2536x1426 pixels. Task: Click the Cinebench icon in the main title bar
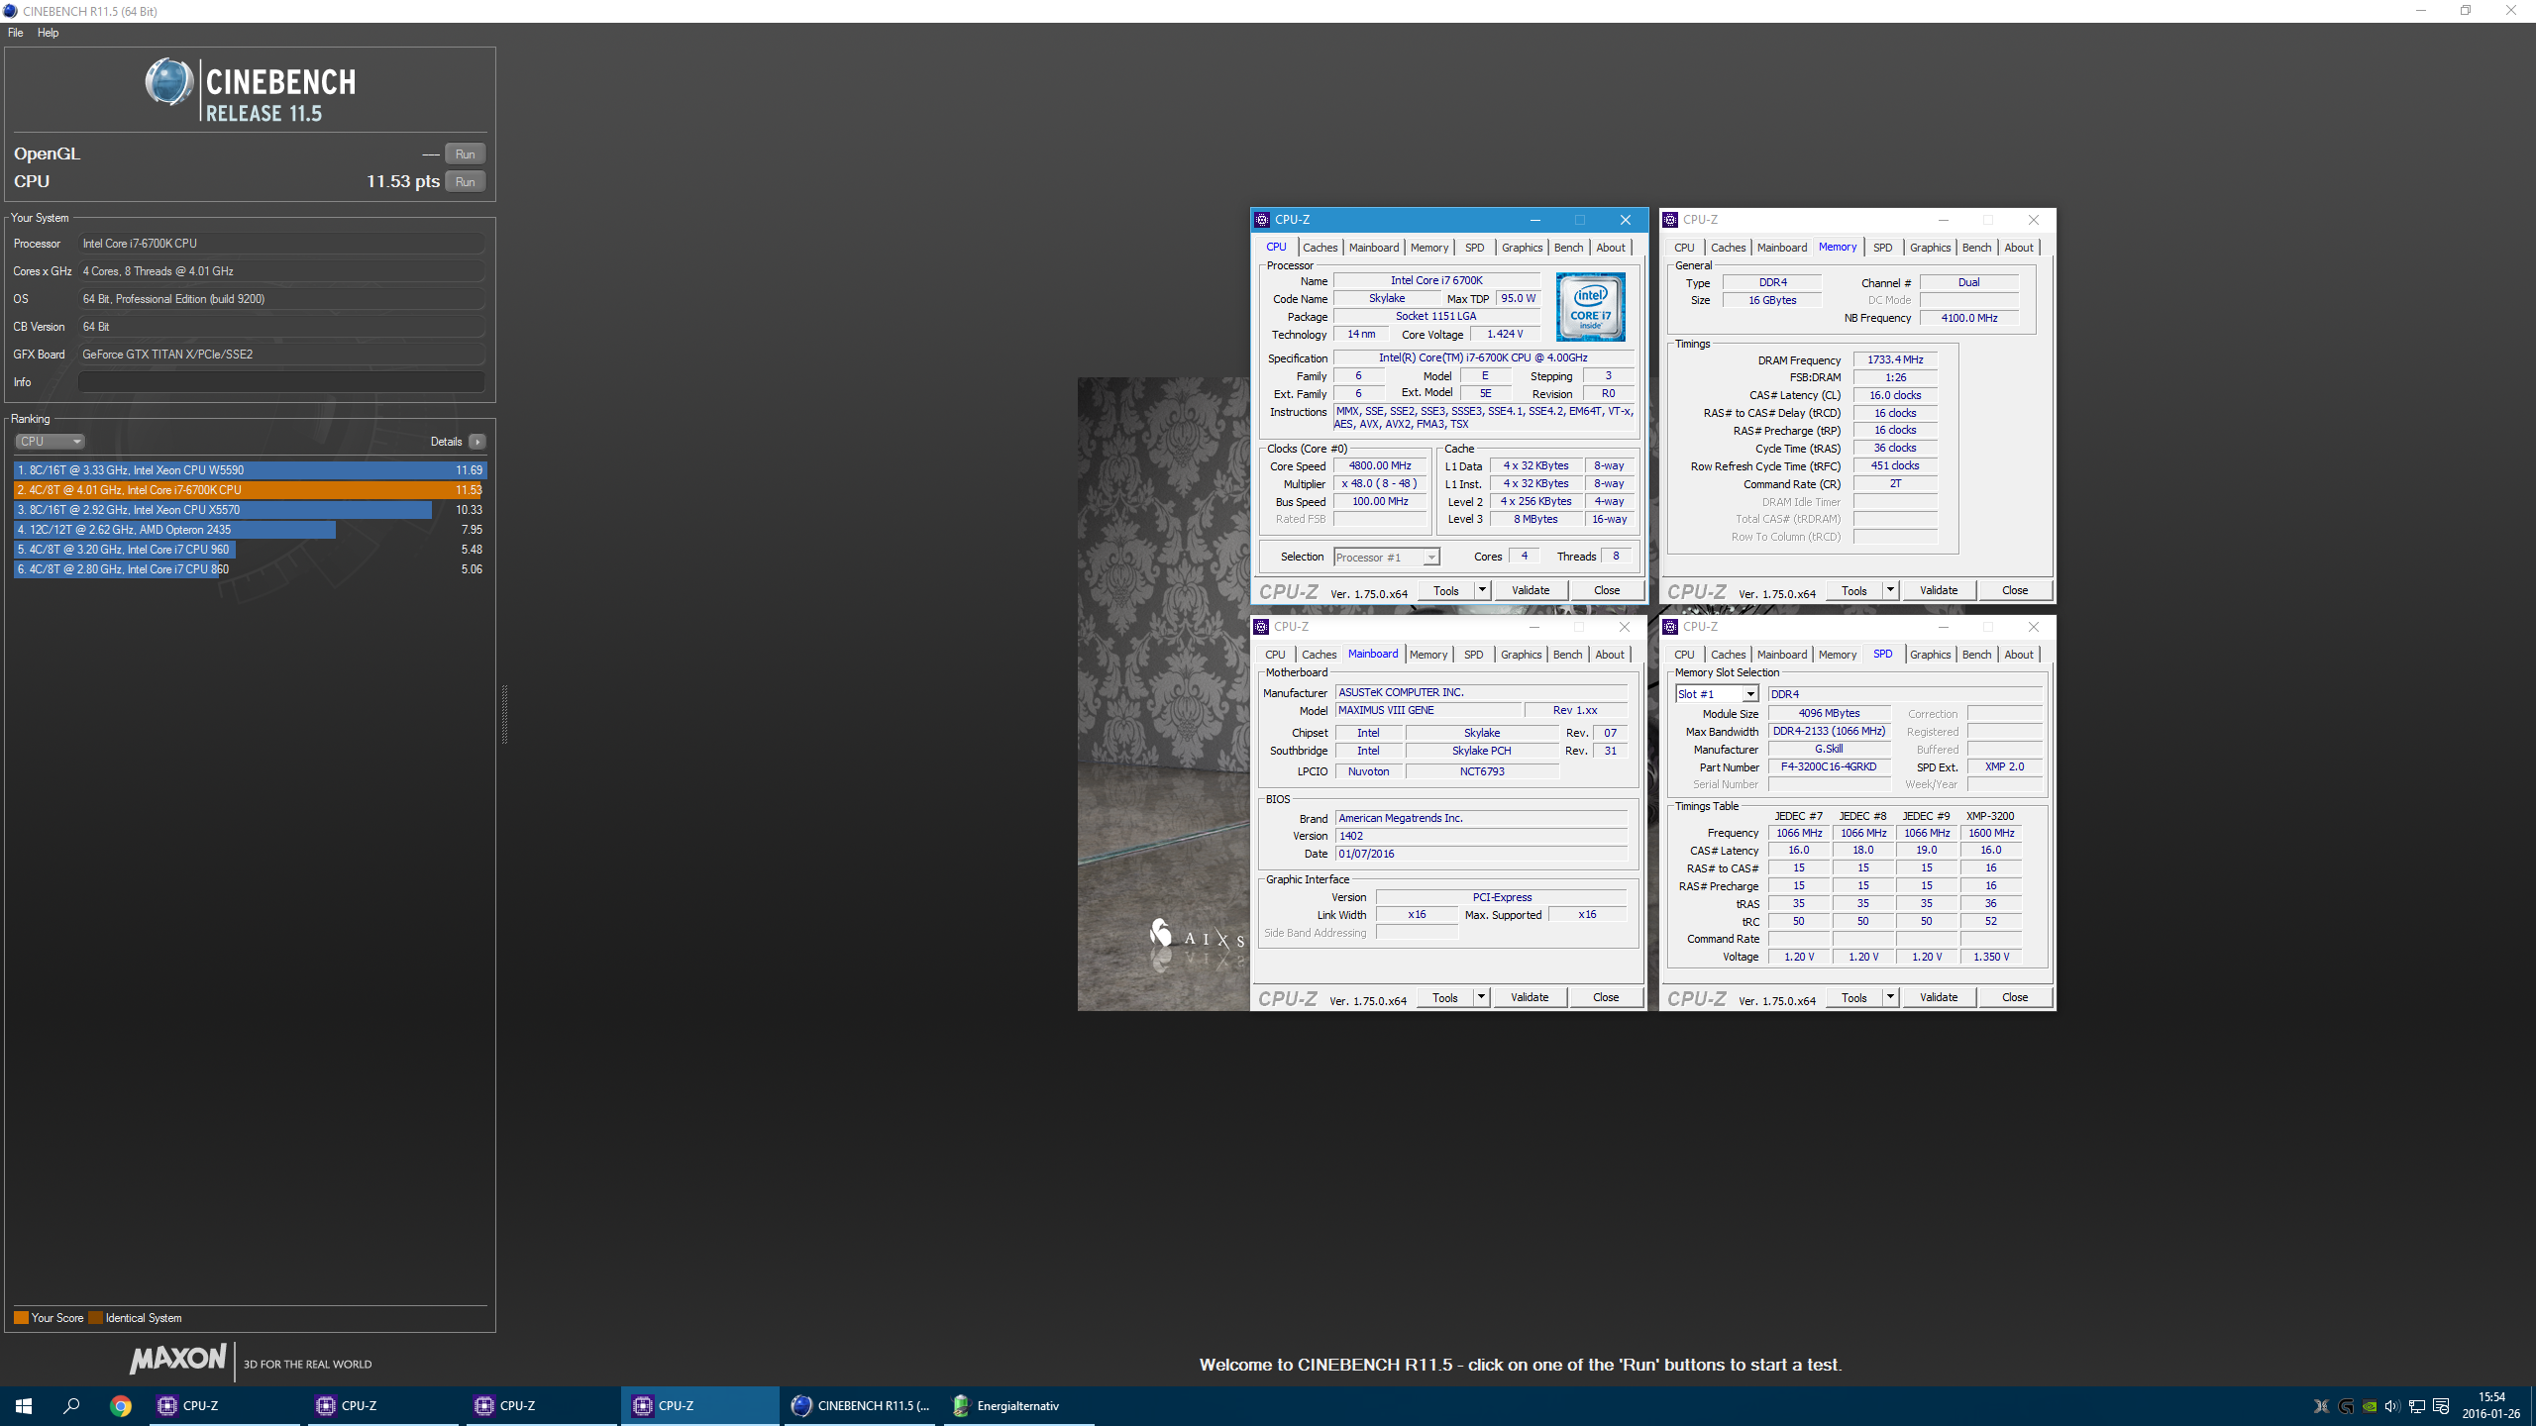coord(10,11)
